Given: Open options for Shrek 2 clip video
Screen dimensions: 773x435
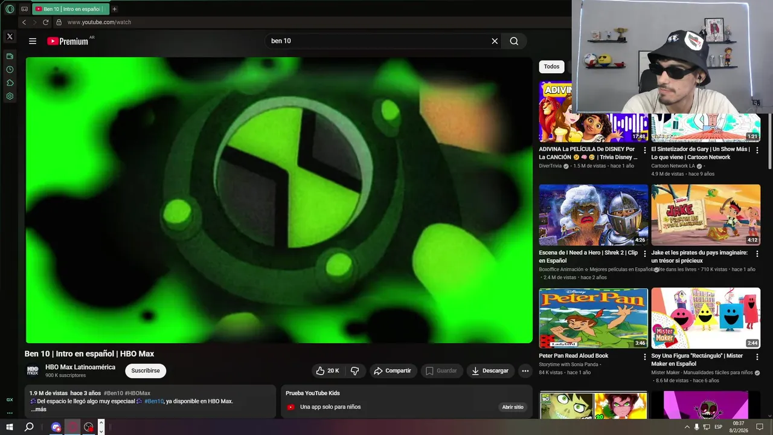Looking at the screenshot, I should [x=645, y=254].
